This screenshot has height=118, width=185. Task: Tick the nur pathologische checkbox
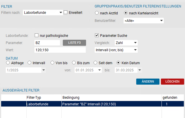tap(37, 35)
